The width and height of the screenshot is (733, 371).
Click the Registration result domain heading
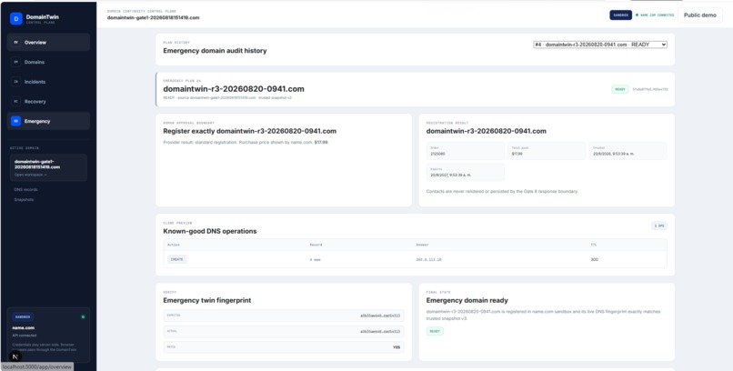(487, 131)
